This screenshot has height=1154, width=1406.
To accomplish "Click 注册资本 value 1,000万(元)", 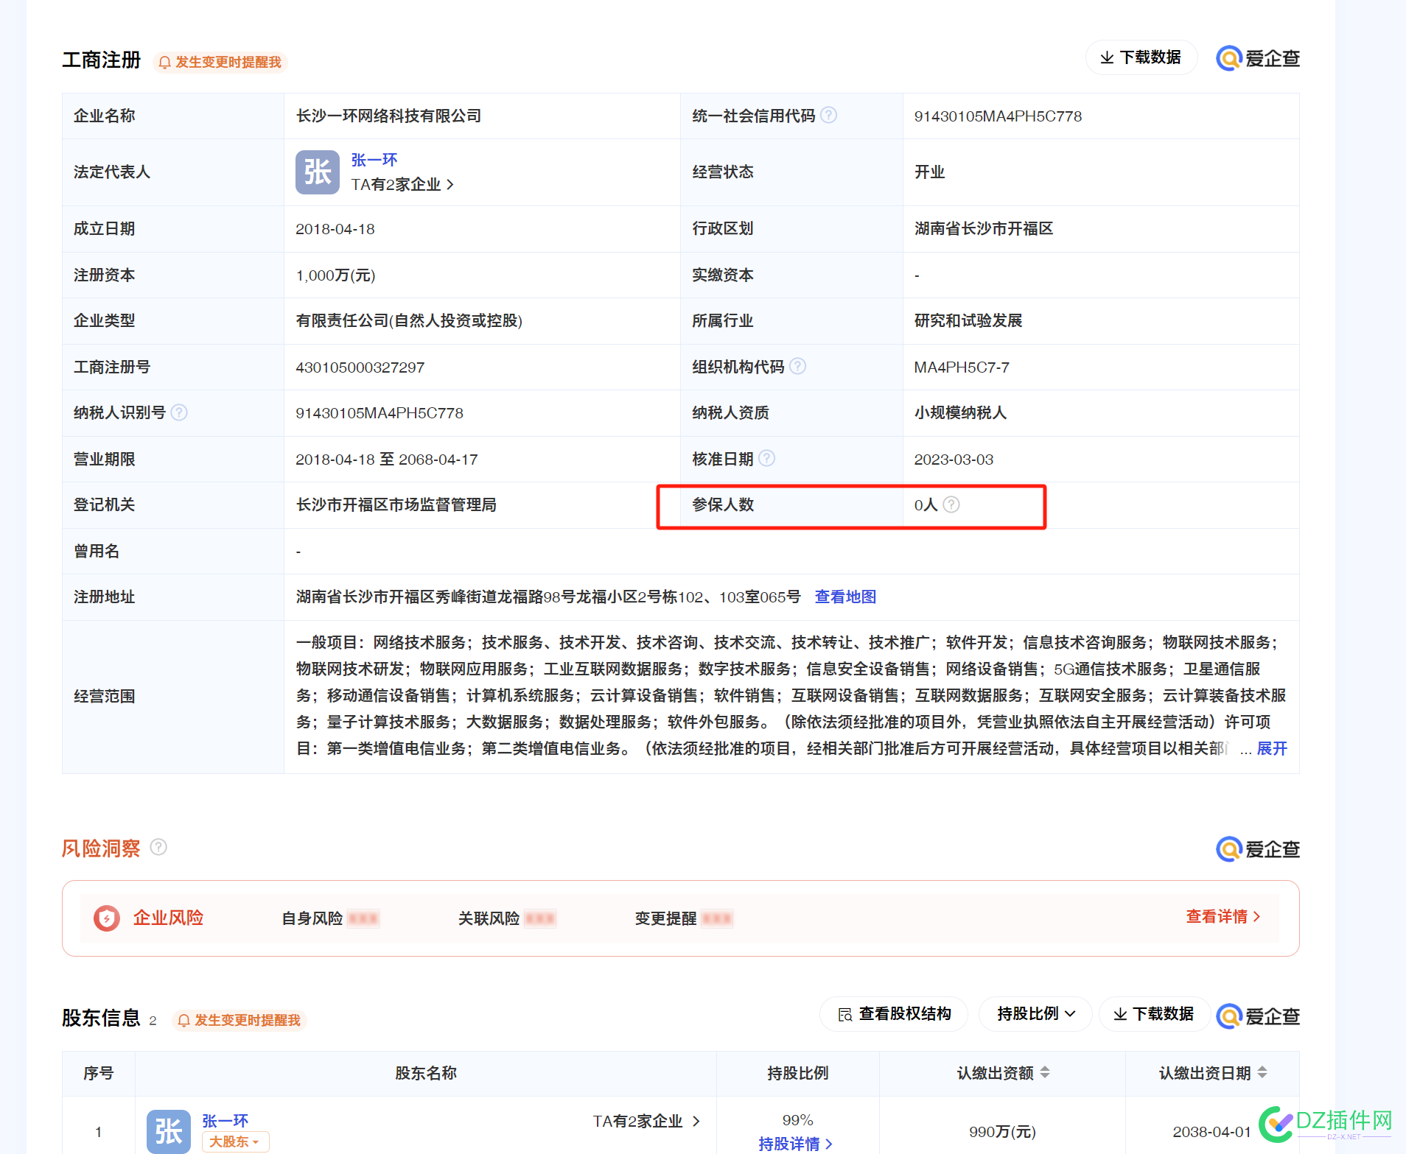I will pos(335,275).
